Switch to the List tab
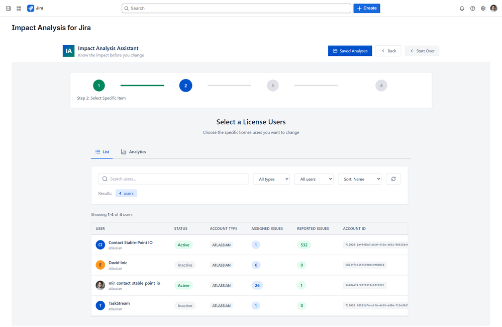Viewport: 502px width, 327px height. [102, 151]
